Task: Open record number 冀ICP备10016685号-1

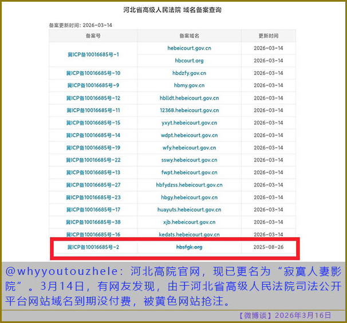Action: tap(93, 54)
